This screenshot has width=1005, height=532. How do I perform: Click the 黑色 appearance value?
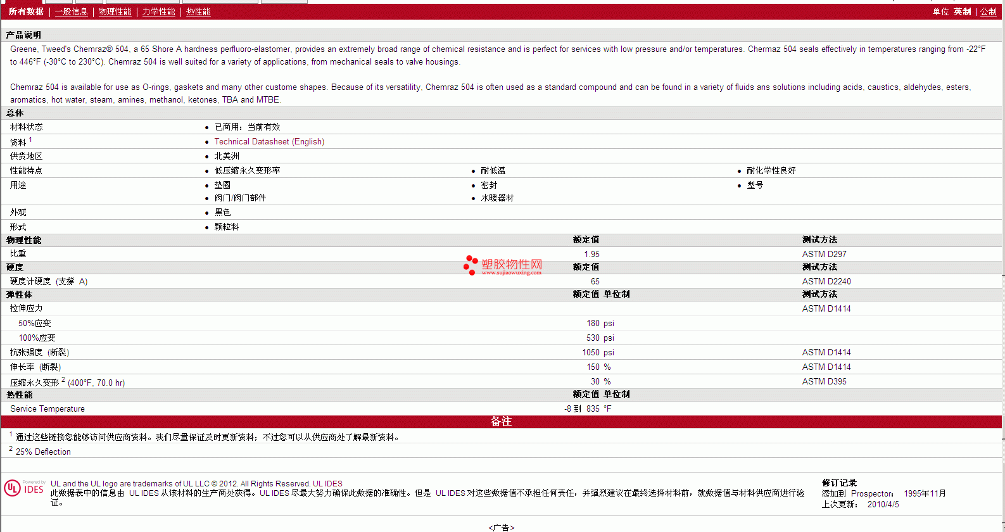(x=222, y=212)
